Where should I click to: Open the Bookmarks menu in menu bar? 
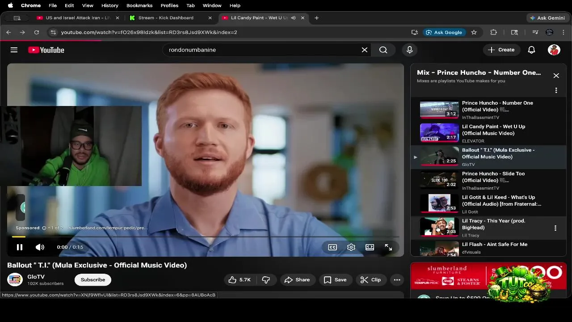(139, 5)
